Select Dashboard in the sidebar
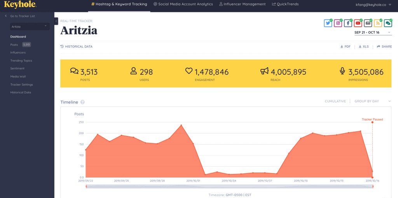Viewport: 398px width, 198px height. point(18,37)
